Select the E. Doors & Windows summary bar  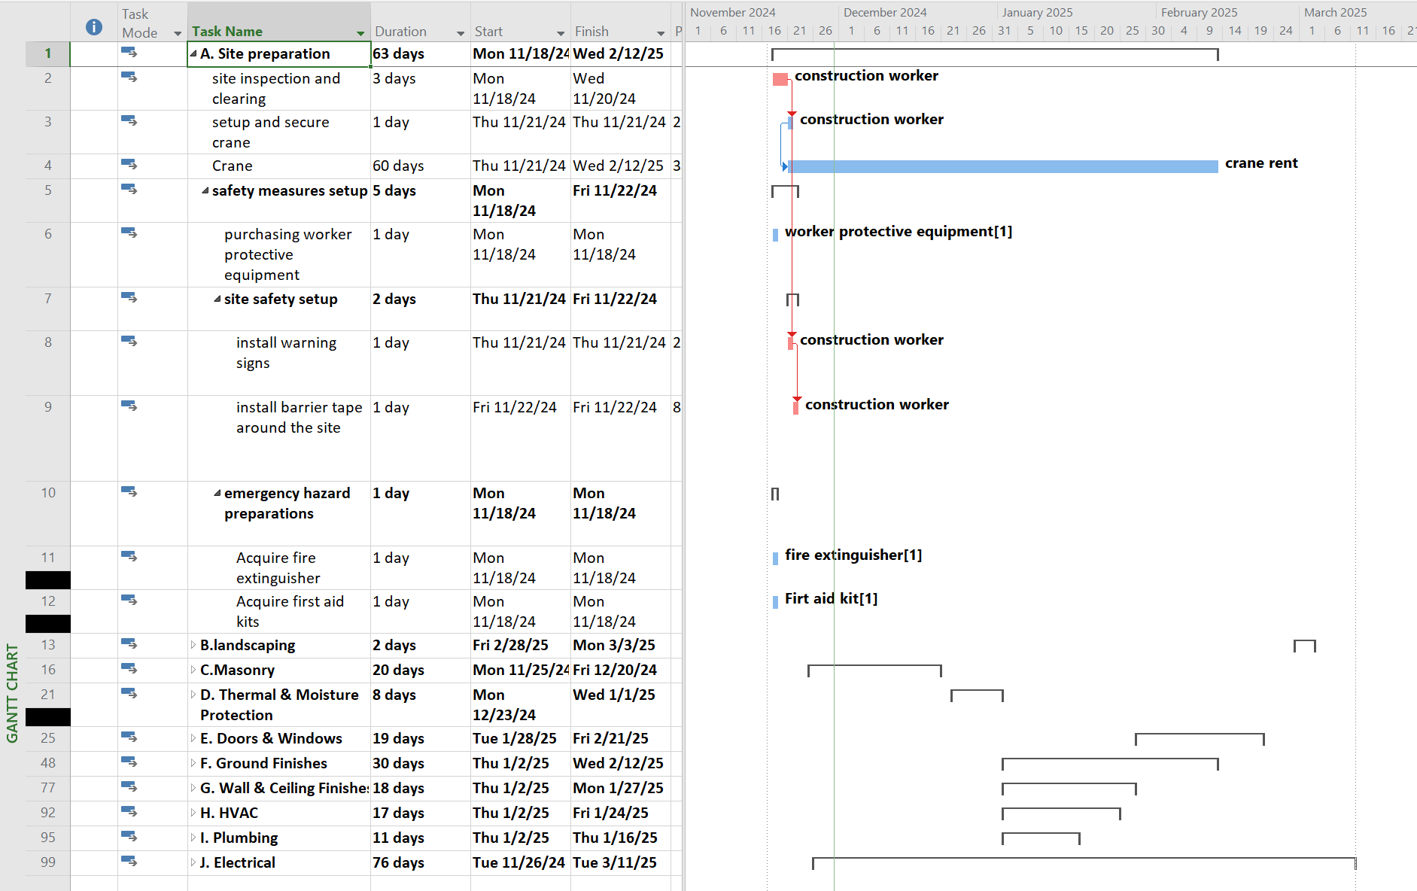[1200, 738]
